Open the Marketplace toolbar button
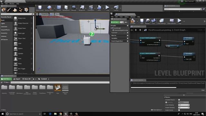Screen dimensions: 206x116 pos(66,8)
